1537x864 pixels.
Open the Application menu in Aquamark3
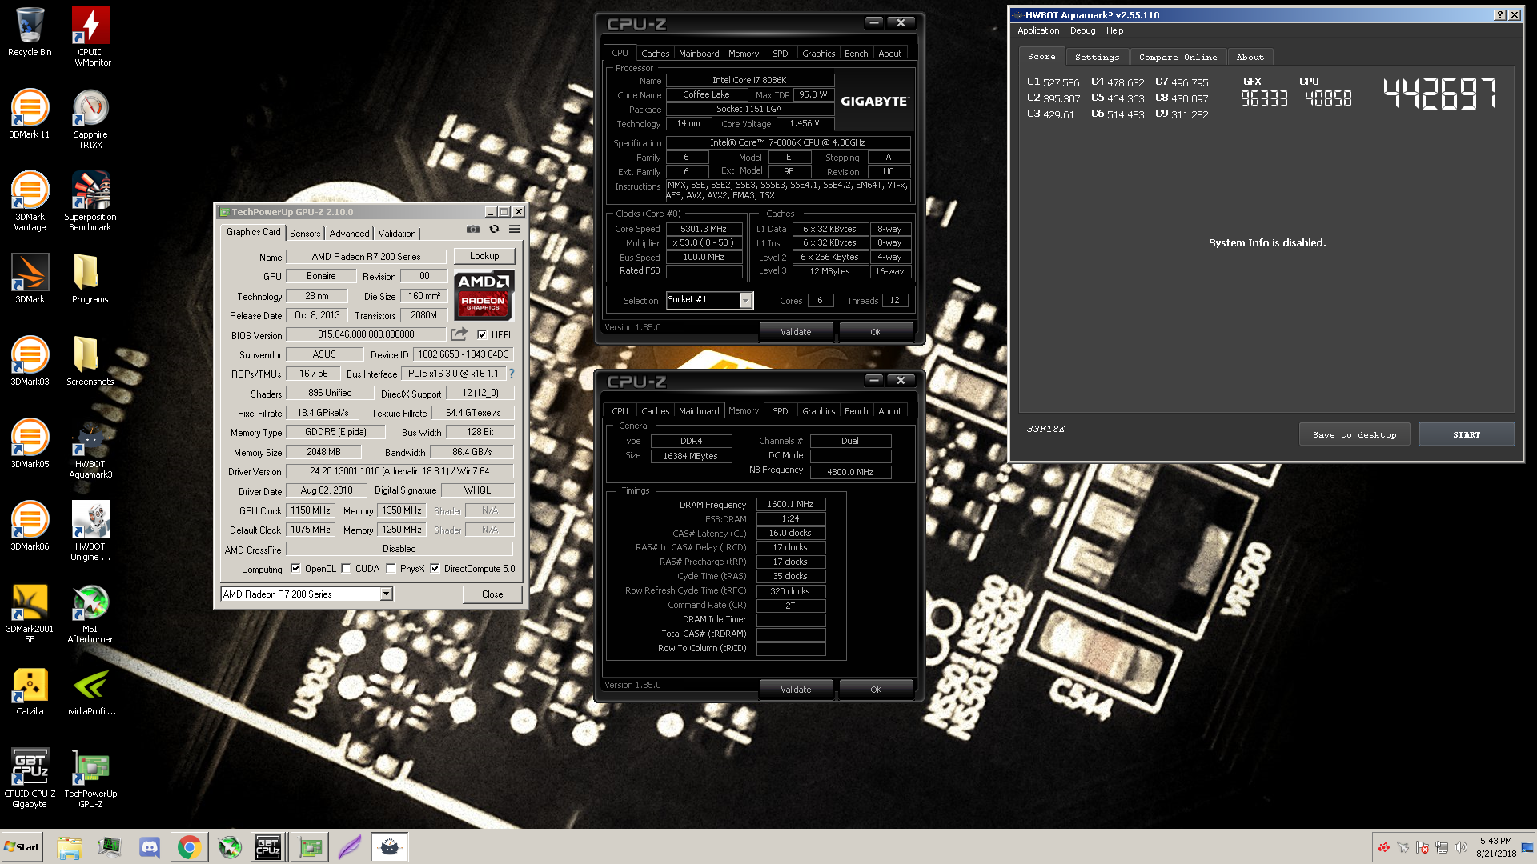[x=1038, y=30]
